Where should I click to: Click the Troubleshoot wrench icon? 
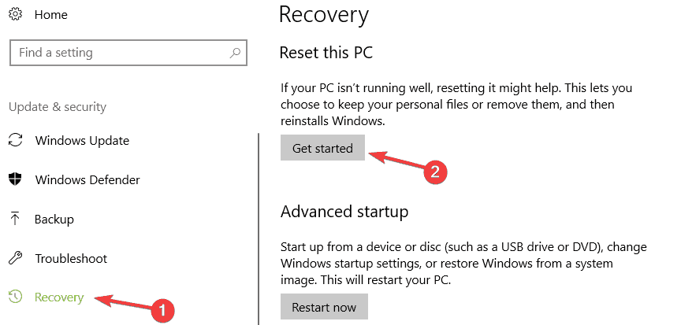(15, 258)
